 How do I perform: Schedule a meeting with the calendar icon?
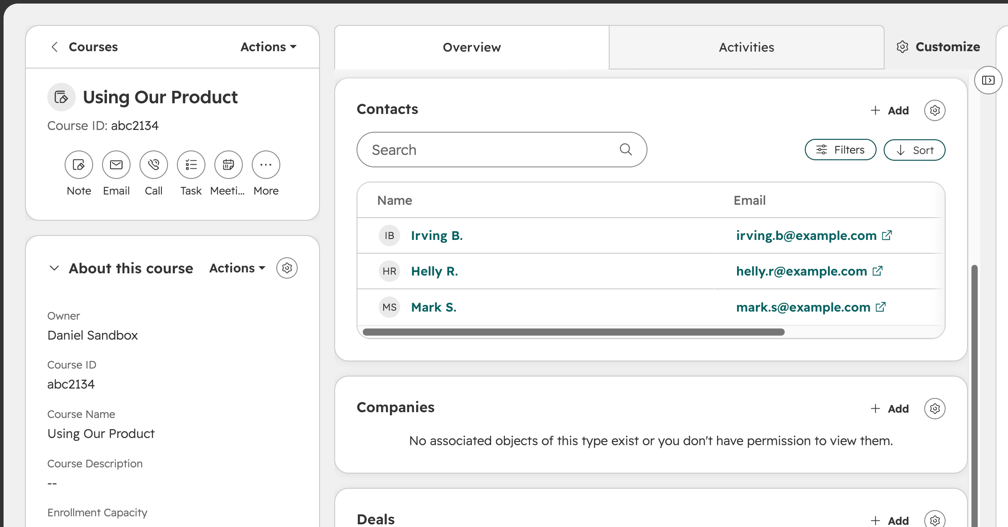229,165
